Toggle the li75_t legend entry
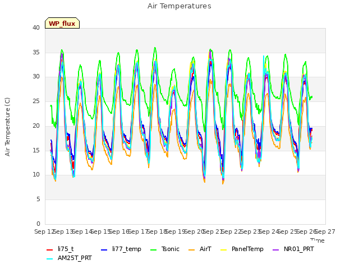The width and height of the screenshot is (359, 269). tap(60, 249)
